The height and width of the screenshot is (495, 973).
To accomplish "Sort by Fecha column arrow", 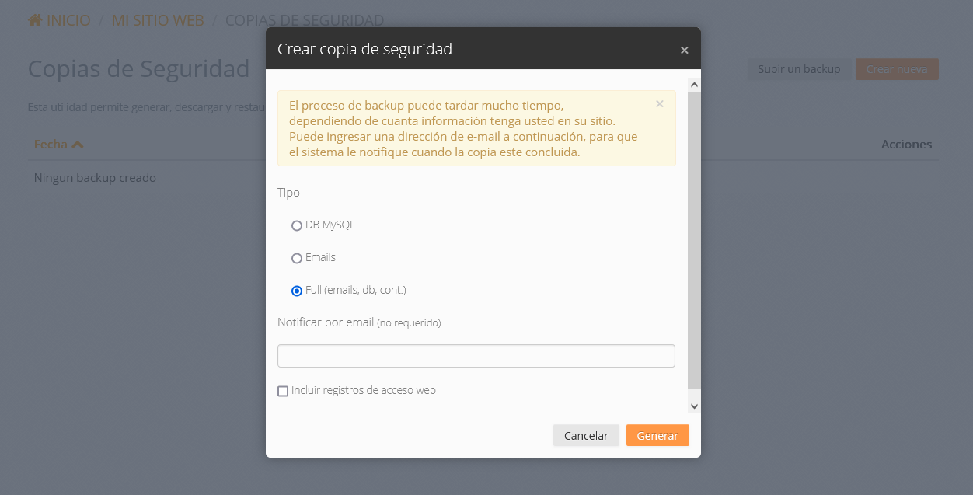I will tap(77, 145).
